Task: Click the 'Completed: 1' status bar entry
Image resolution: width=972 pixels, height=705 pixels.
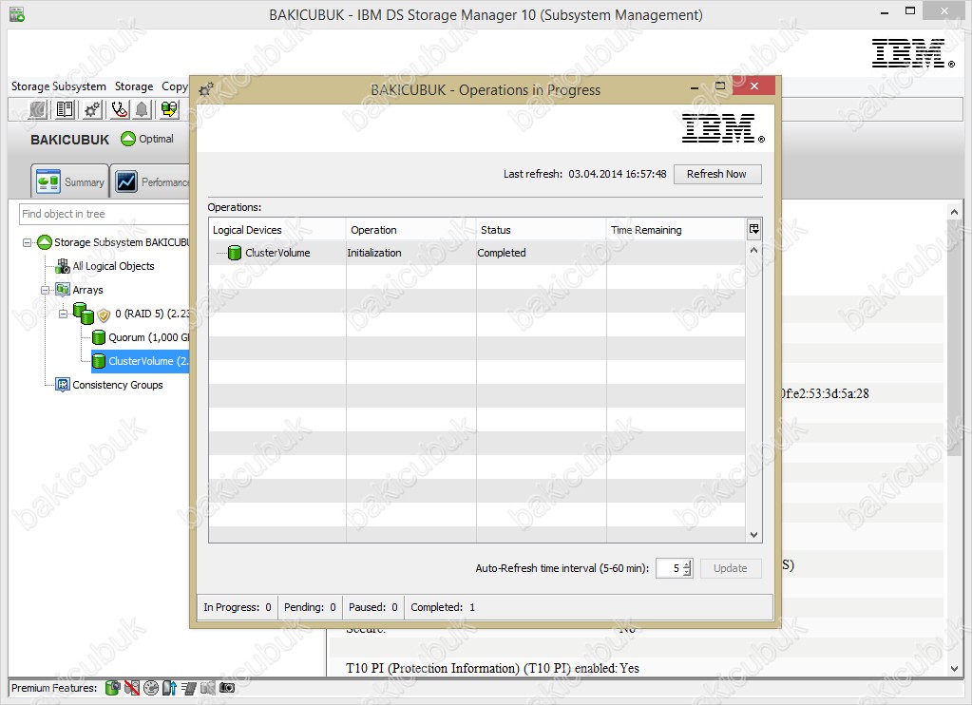Action: 443,607
